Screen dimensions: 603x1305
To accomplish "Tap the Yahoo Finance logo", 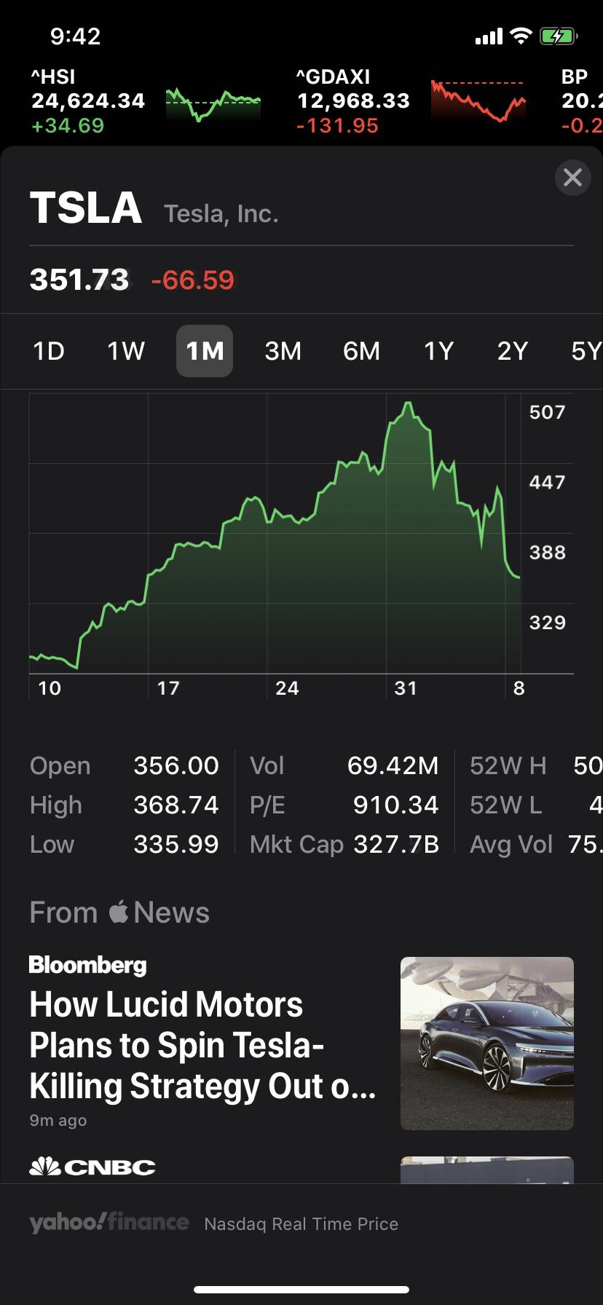I will click(109, 1223).
